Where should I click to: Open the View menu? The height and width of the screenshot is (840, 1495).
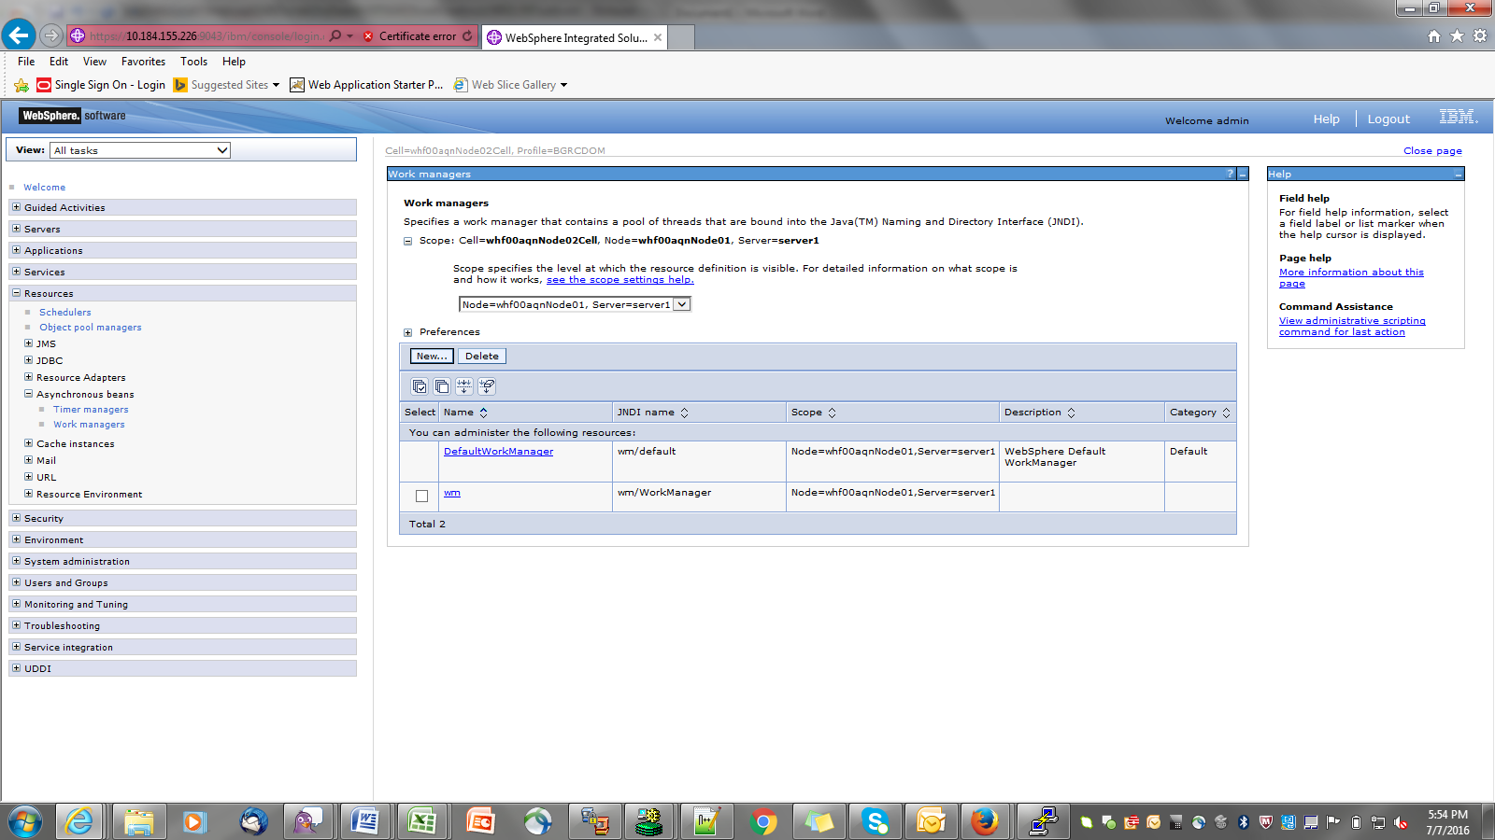94,62
